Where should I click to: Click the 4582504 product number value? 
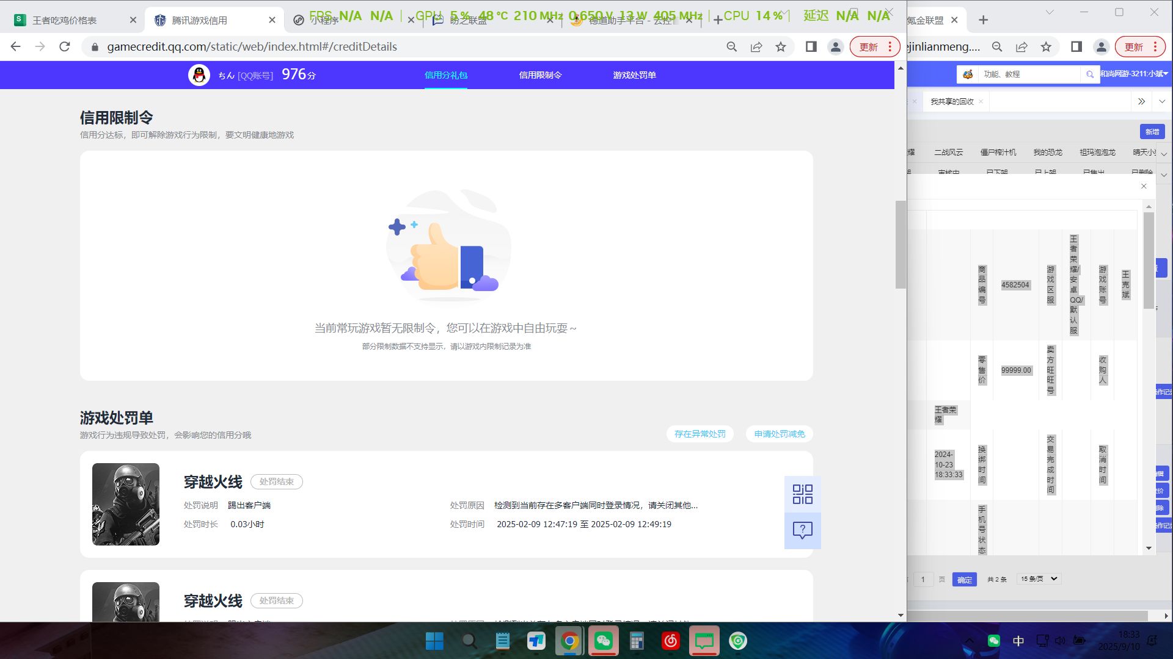1015,285
